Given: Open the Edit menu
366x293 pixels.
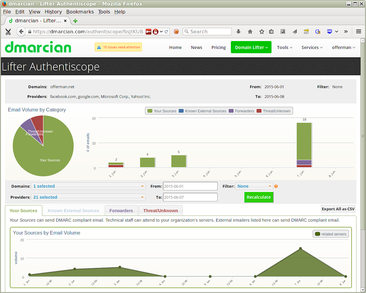Looking at the screenshot, I should (20, 12).
